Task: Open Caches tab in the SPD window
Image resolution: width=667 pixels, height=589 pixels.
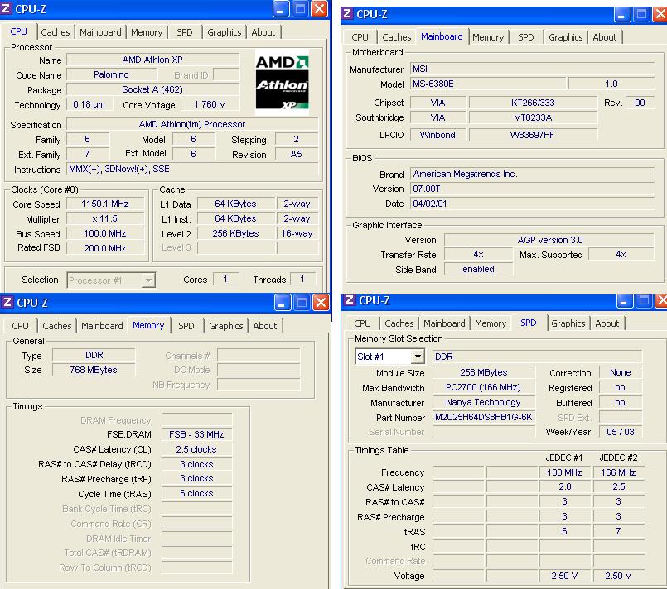Action: [x=399, y=323]
